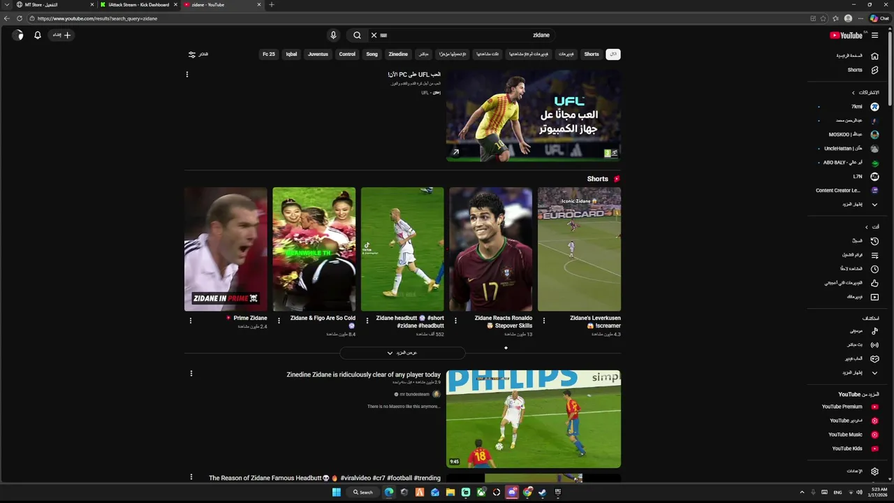Click the Create button in header
The width and height of the screenshot is (894, 503).
(62, 35)
